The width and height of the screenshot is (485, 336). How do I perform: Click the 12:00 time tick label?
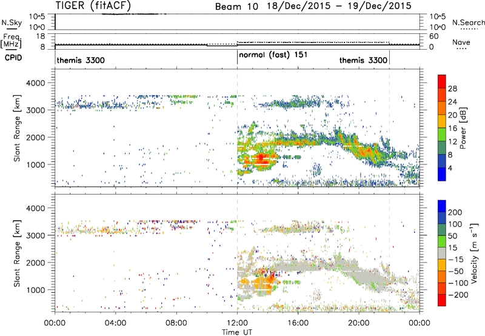[237, 323]
